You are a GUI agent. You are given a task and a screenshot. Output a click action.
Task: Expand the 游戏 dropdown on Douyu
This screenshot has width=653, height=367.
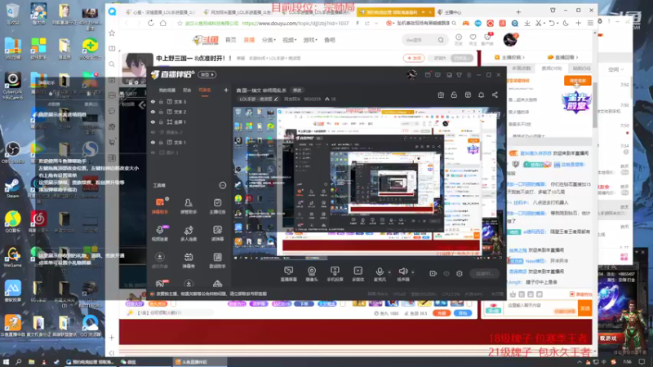(310, 40)
